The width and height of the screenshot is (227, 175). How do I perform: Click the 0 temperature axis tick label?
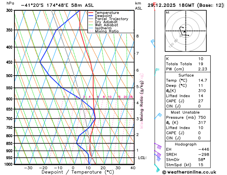click(x=73, y=168)
